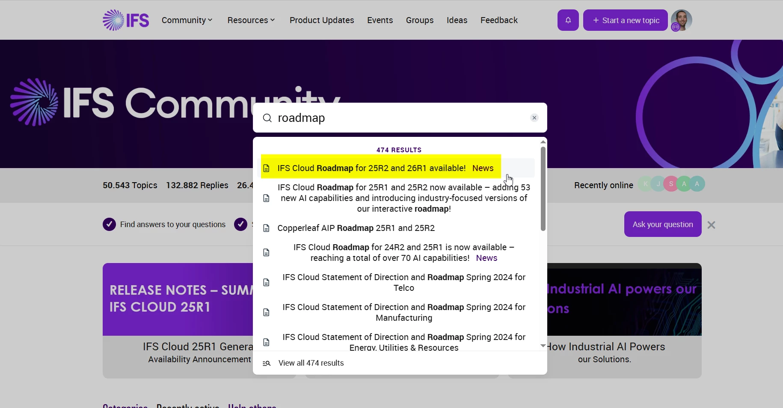Click the recently online avatar K
This screenshot has width=783, height=408.
(x=646, y=184)
